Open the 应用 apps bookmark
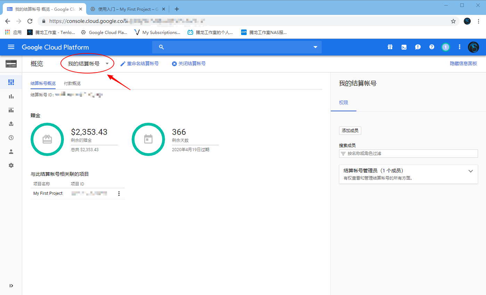 coord(13,32)
